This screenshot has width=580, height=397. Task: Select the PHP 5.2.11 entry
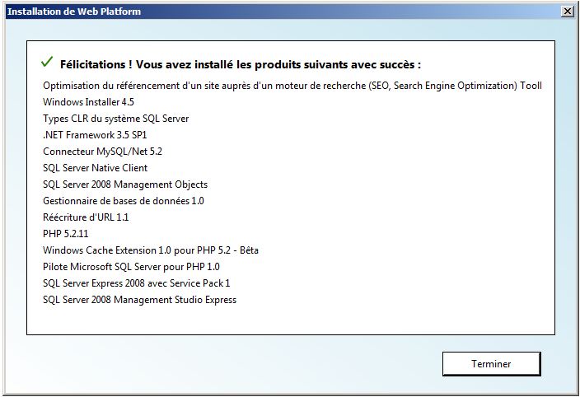click(x=65, y=234)
